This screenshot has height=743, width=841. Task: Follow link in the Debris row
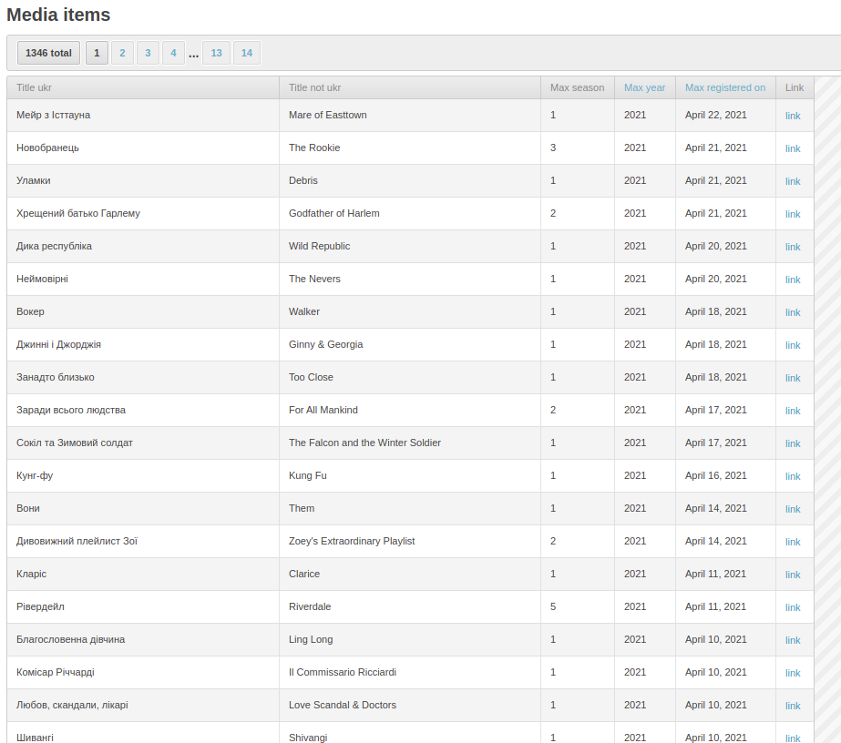tap(793, 181)
